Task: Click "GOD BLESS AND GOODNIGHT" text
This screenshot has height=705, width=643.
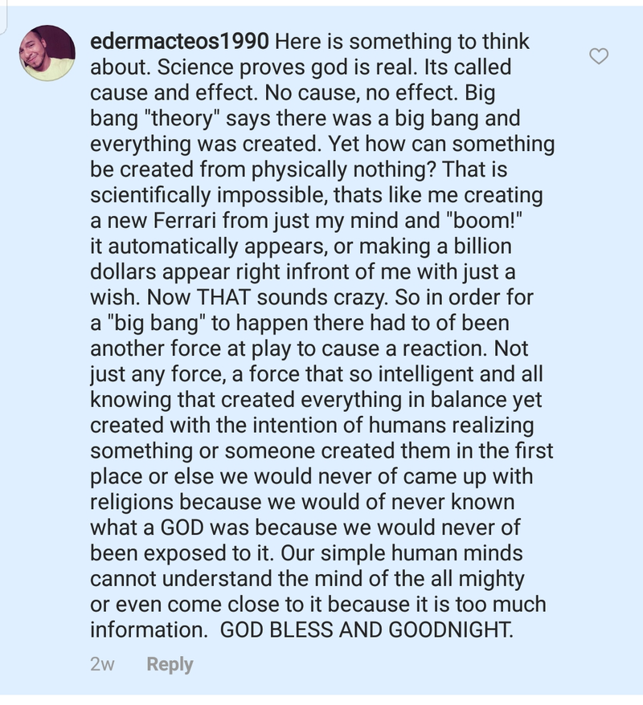Action: (x=366, y=630)
